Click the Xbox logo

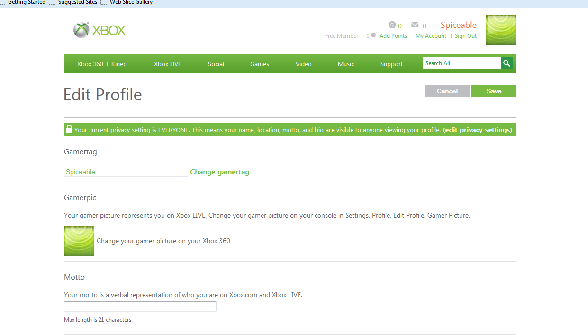(100, 30)
